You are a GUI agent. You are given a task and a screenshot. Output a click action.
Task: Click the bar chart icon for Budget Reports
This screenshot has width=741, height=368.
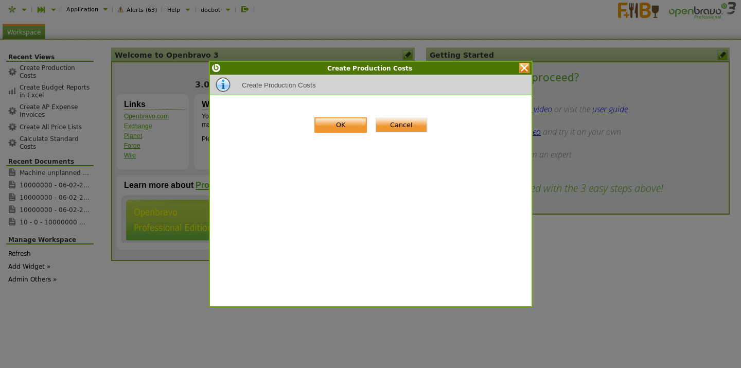point(12,91)
